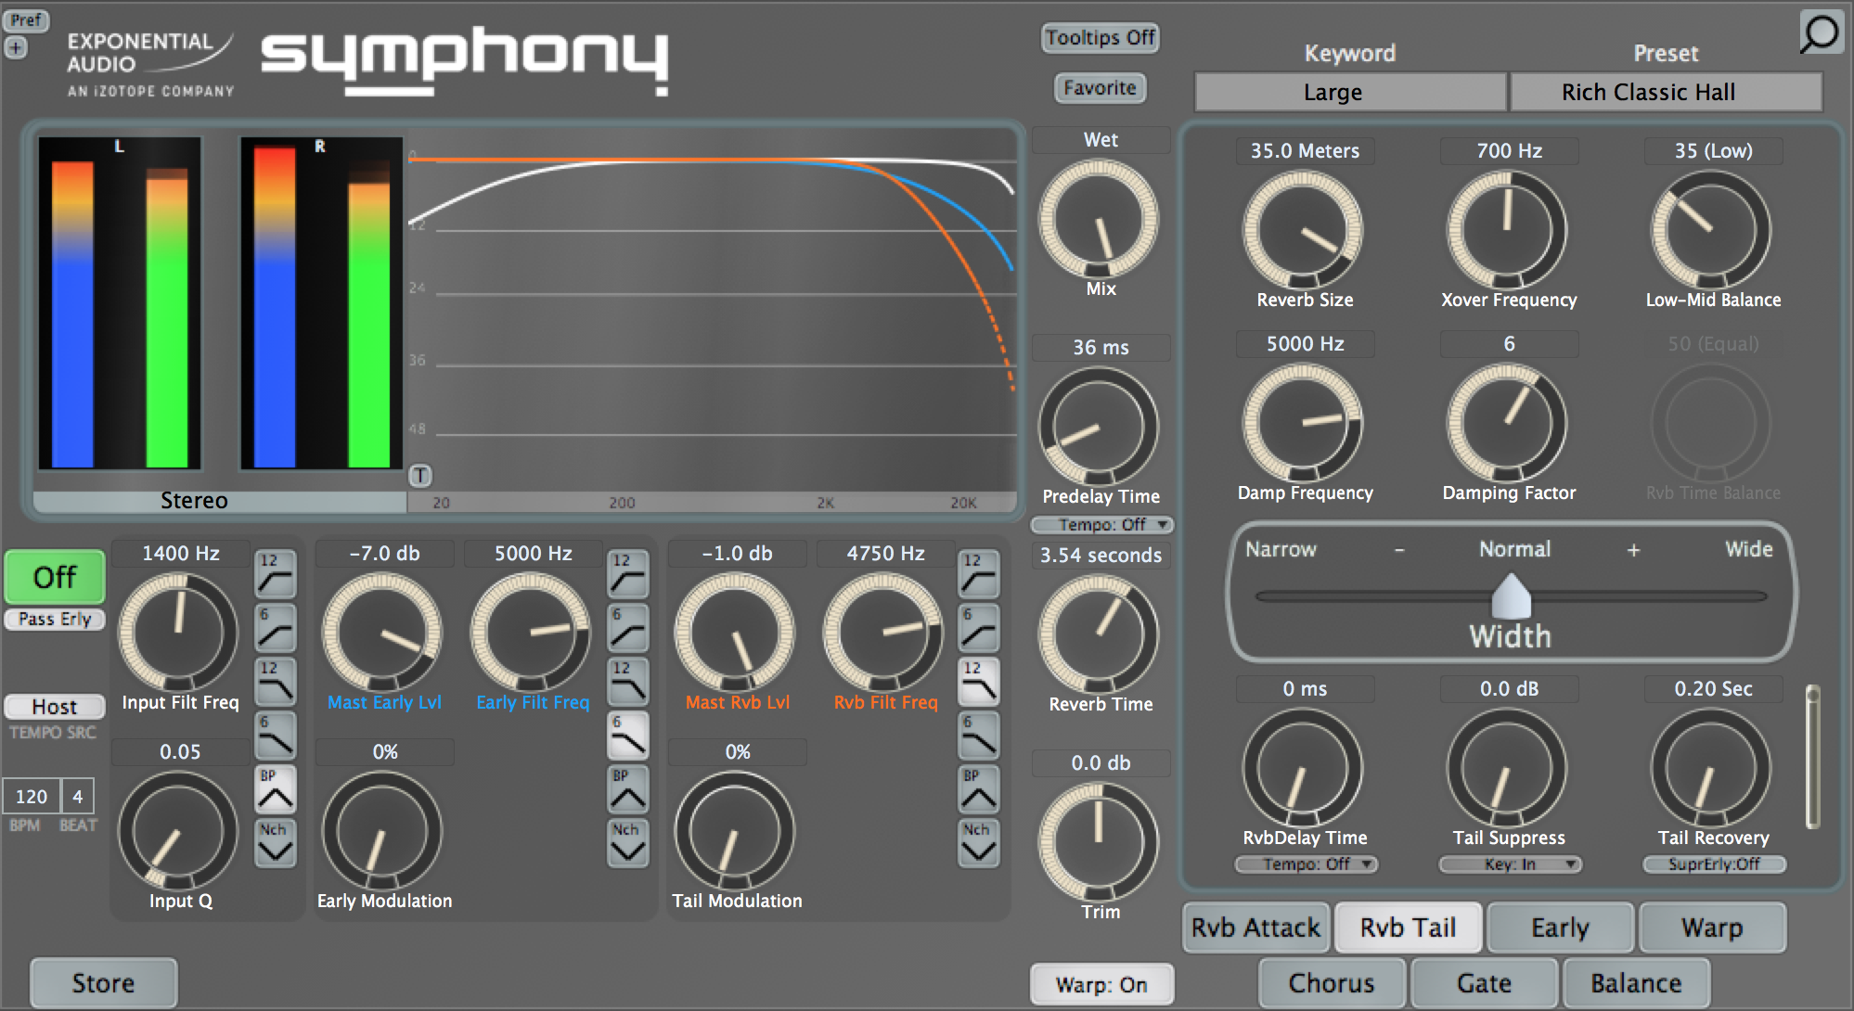Switch to Early tab

point(1560,928)
